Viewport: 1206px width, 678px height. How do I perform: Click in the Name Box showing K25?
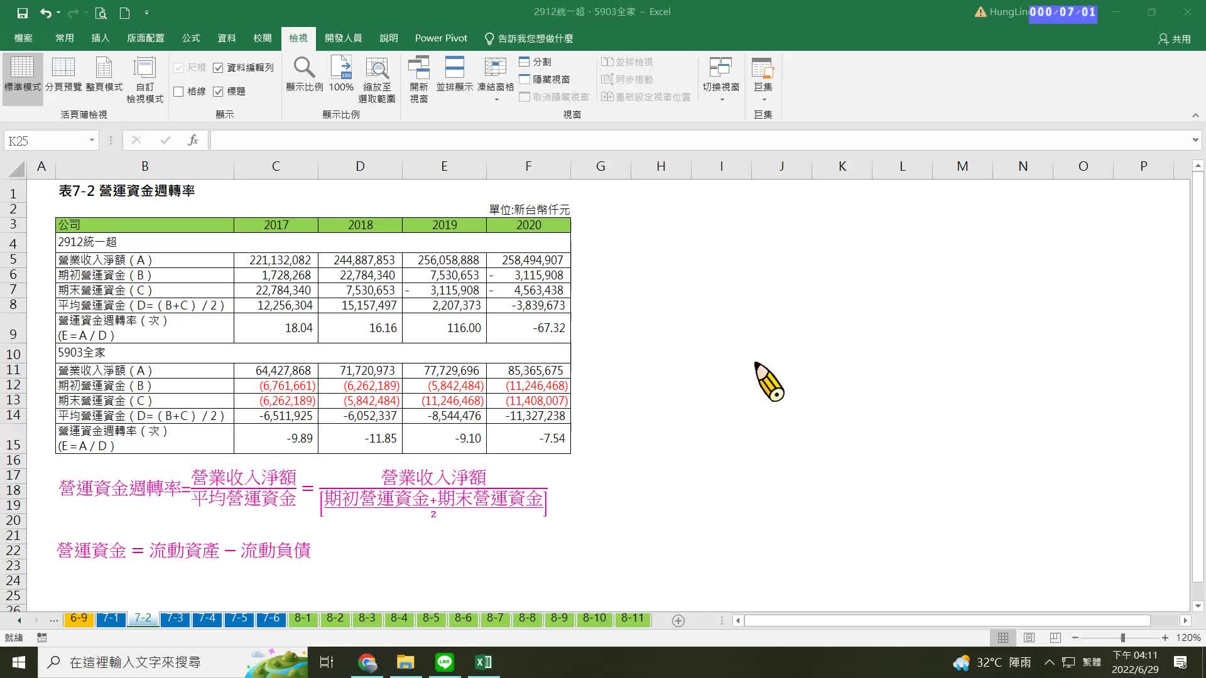point(45,141)
